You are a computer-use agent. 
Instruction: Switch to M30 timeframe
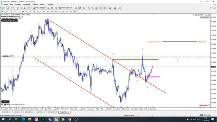(x=56, y=12)
